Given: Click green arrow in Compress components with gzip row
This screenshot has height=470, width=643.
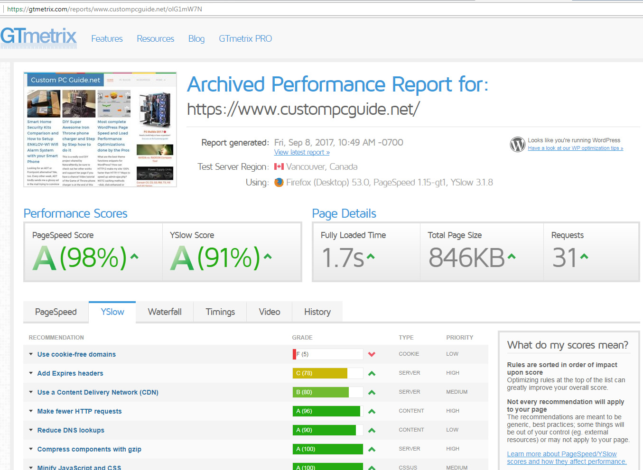Looking at the screenshot, I should pos(372,449).
